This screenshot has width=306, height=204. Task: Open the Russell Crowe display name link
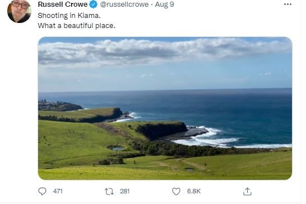pos(64,4)
